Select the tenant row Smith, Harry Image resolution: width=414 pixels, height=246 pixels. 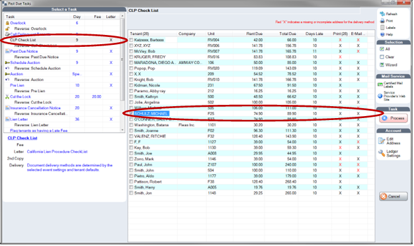point(247,187)
